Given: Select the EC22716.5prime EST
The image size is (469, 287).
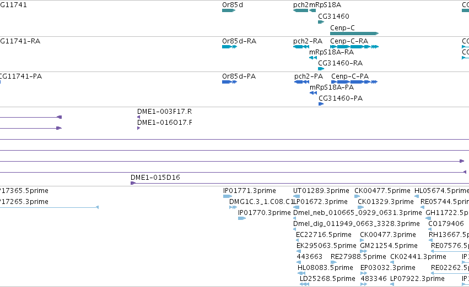Looking at the screenshot, I should coord(298,240).
